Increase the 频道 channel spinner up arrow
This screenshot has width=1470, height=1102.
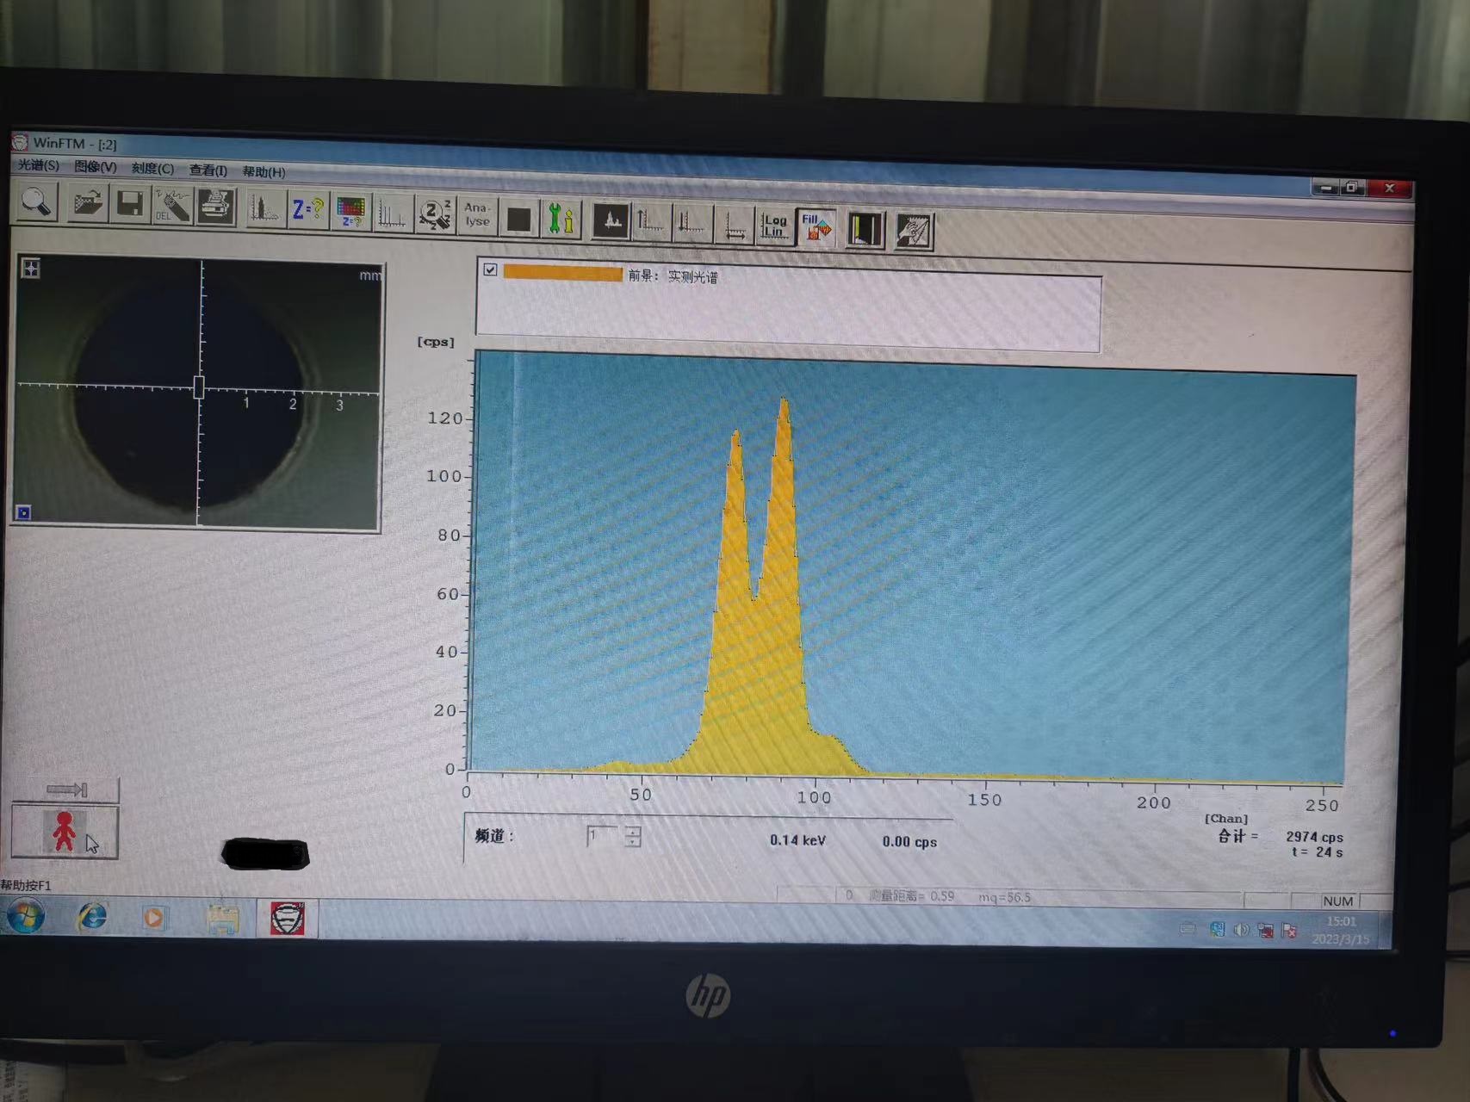click(633, 830)
